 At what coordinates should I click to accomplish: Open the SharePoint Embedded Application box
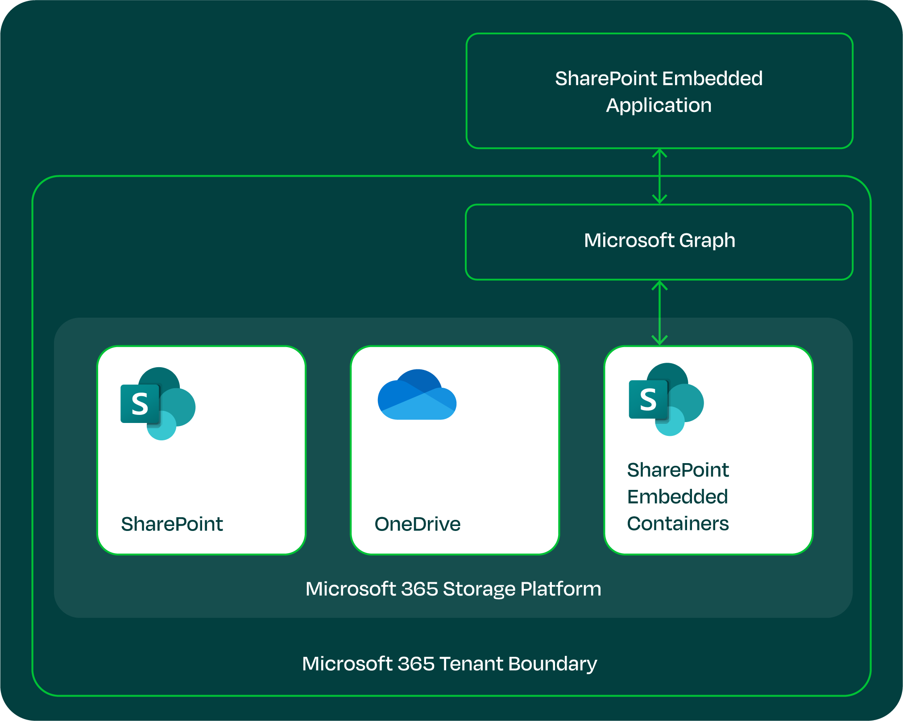(659, 89)
